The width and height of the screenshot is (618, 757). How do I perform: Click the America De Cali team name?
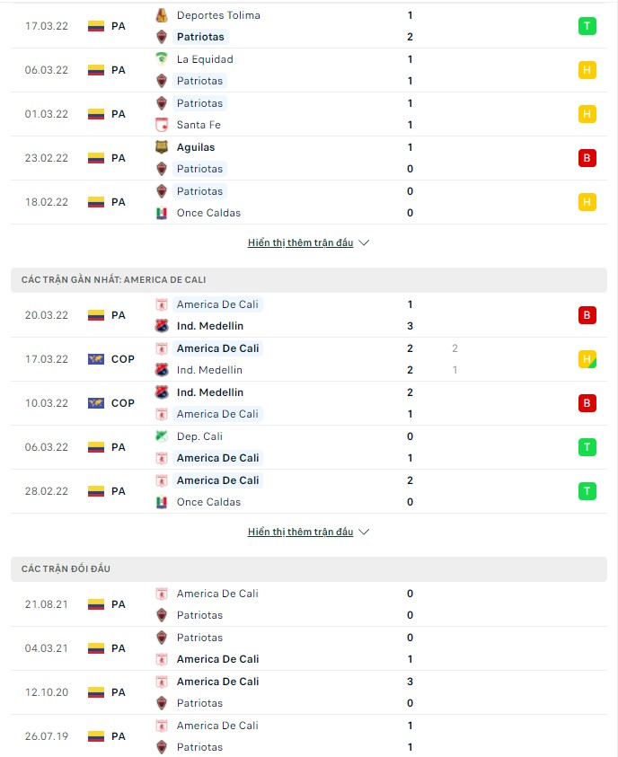(x=218, y=304)
